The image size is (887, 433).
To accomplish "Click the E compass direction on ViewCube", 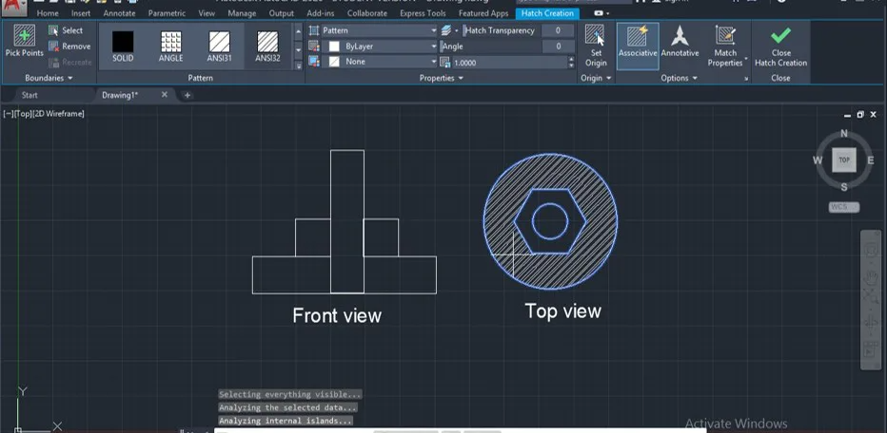I will click(871, 160).
